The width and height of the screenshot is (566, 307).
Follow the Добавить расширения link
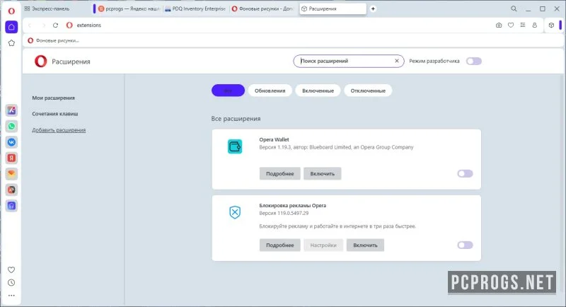59,130
